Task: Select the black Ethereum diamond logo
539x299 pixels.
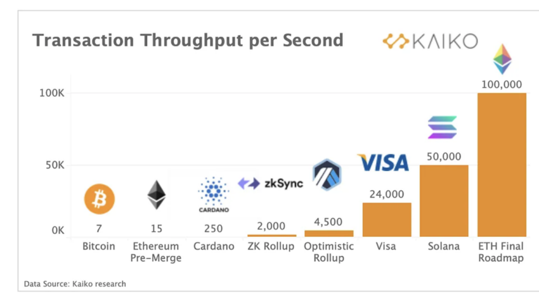Action: click(x=157, y=195)
